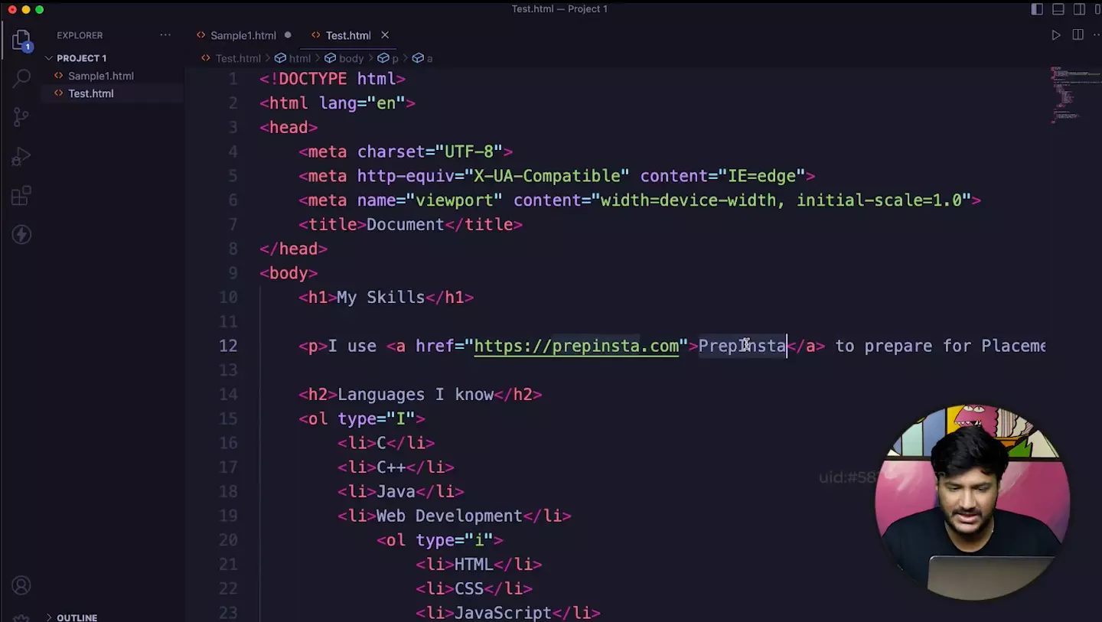Screen dimensions: 1102x622
Task: Open the Search view in activity bar
Action: point(21,77)
